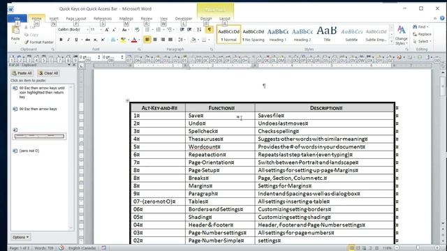Screen dimensions: 447x251
Task: Click Decrease Indent icon
Action: coord(182,29)
